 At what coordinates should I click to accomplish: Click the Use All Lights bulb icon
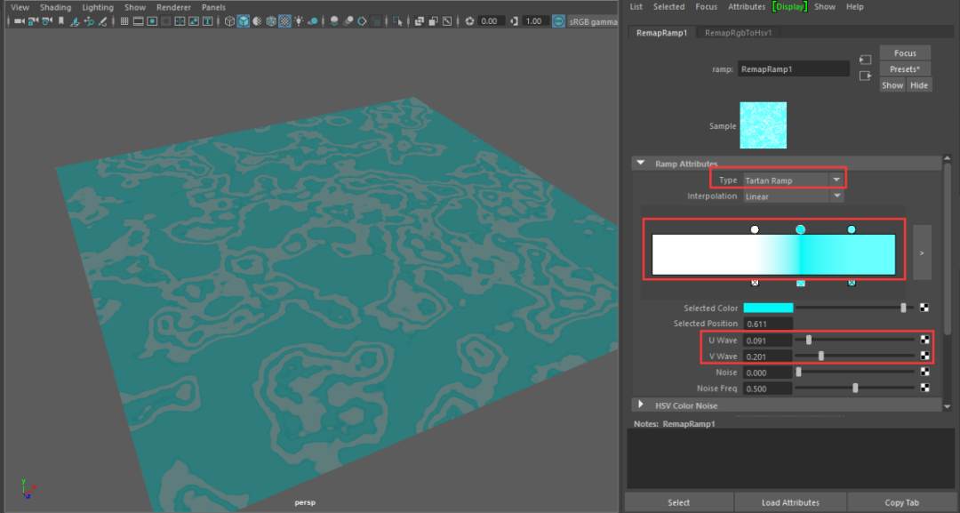point(300,21)
